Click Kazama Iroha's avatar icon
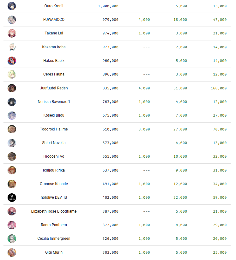This screenshot has height=260, width=236. pos(12,47)
